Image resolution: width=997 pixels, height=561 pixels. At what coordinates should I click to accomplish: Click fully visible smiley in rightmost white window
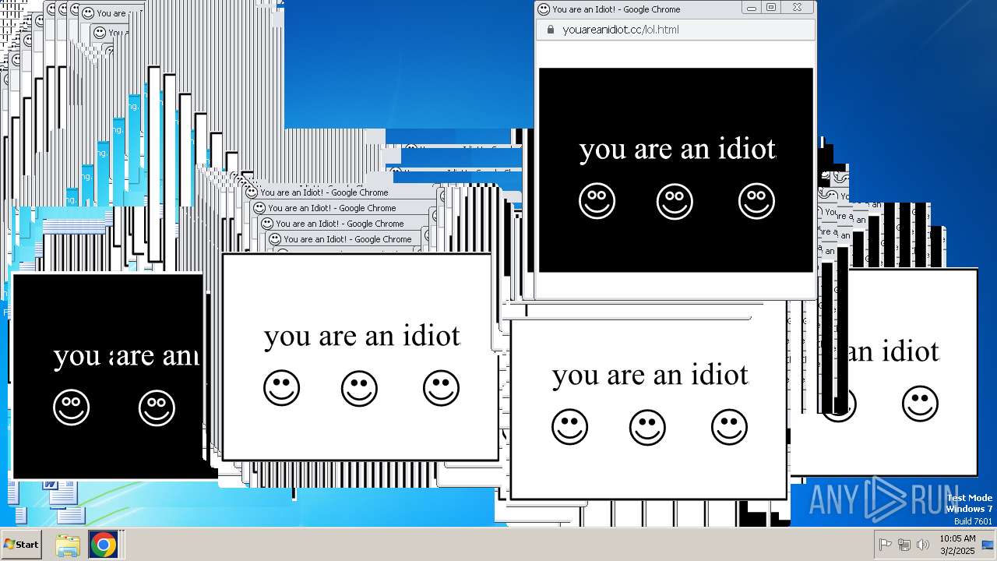point(920,404)
